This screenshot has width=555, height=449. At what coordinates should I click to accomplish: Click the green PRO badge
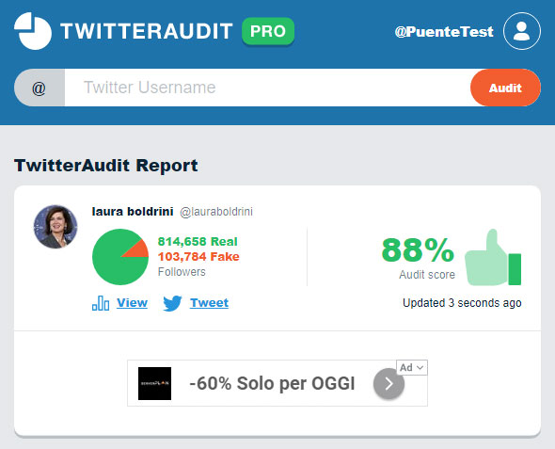point(268,31)
